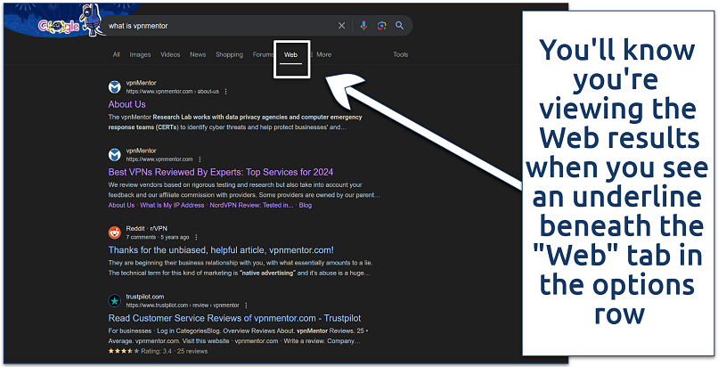Image resolution: width=718 pixels, height=367 pixels.
Task: Click into the search query text field
Action: coord(214,26)
